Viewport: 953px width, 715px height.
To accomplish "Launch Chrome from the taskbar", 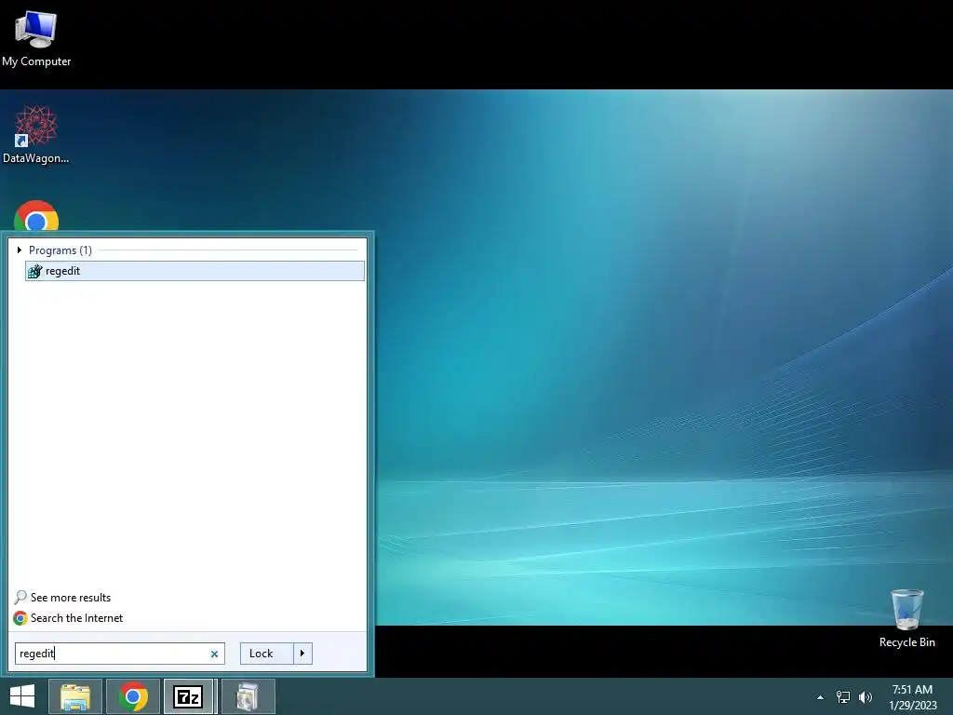I will click(133, 696).
